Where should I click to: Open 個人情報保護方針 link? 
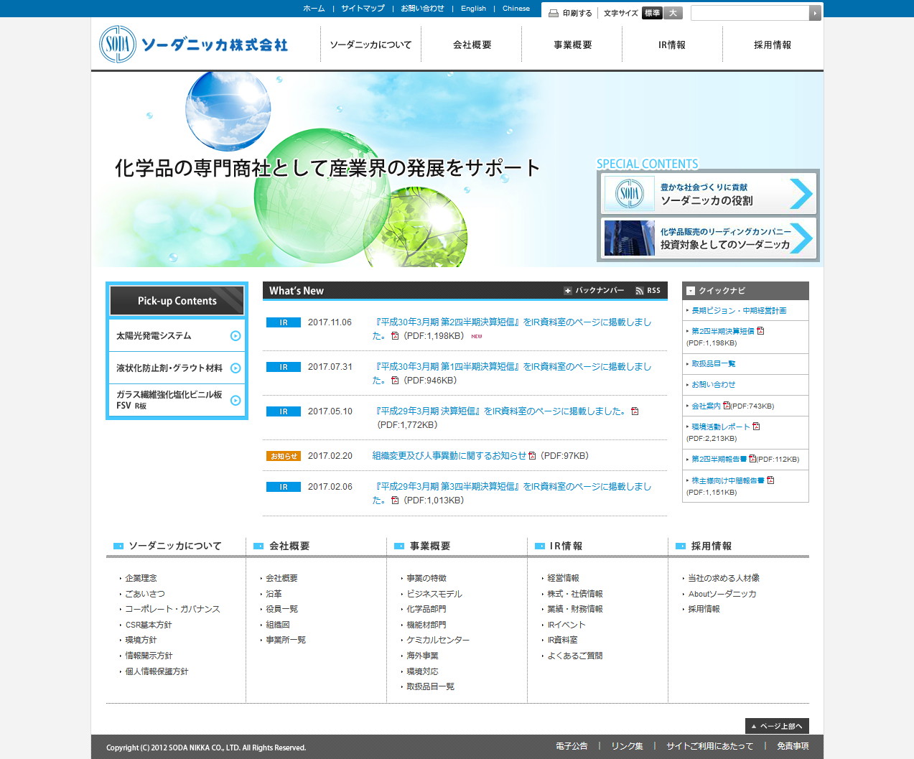pyautogui.click(x=157, y=671)
